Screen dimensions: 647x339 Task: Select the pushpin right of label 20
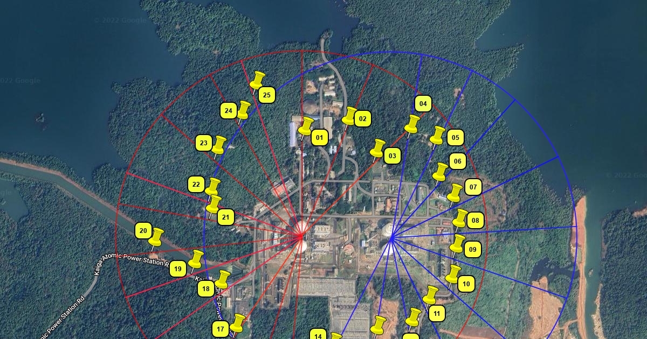pos(156,237)
